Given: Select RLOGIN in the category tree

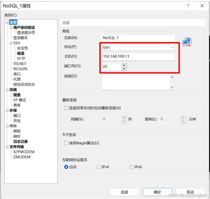Looking at the screenshot, I should (x=20, y=69).
